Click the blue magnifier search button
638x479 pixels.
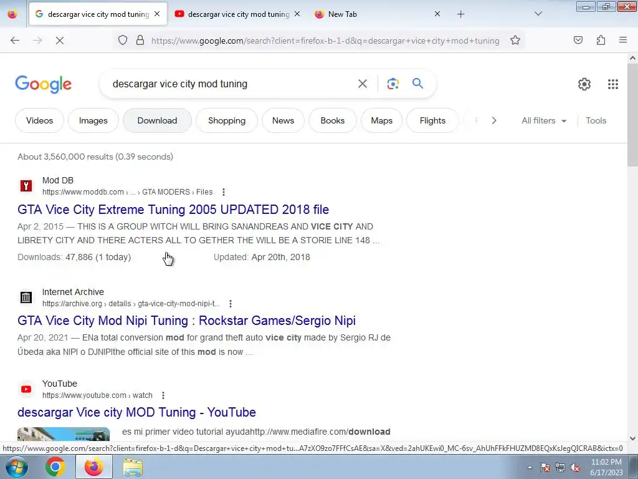point(417,84)
